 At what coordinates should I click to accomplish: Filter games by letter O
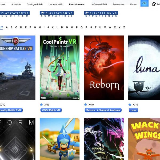72,27
